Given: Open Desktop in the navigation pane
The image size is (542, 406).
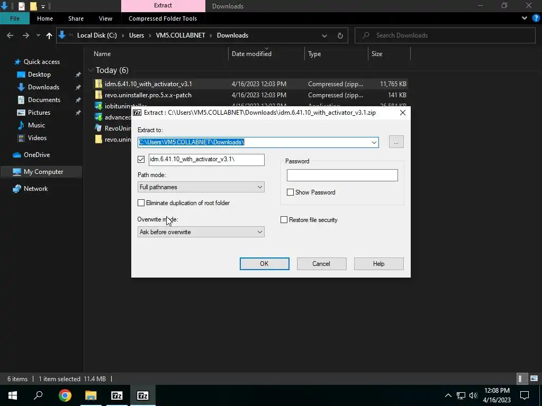Looking at the screenshot, I should pos(39,75).
